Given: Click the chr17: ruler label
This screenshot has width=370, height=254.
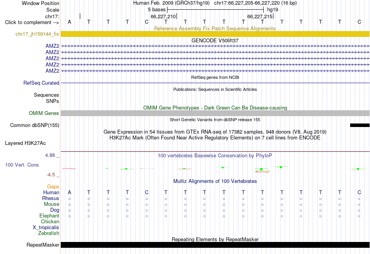Looking at the screenshot, I should point(52,16).
